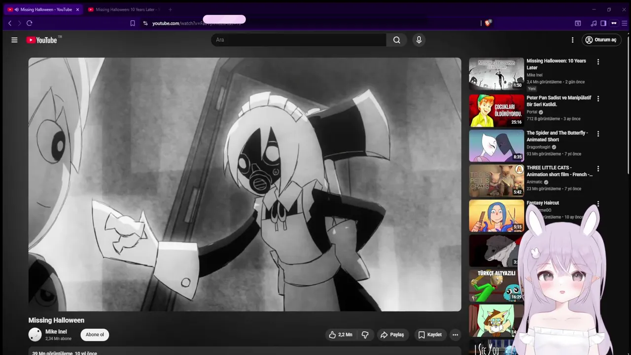The image size is (631, 355).
Task: Click the Dragonfoxgirl channel name
Action: [538, 147]
